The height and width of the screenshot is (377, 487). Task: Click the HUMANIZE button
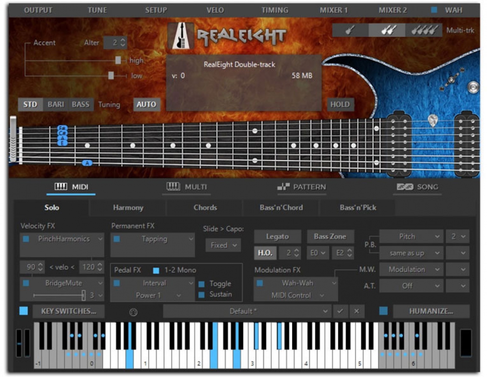[x=431, y=311]
